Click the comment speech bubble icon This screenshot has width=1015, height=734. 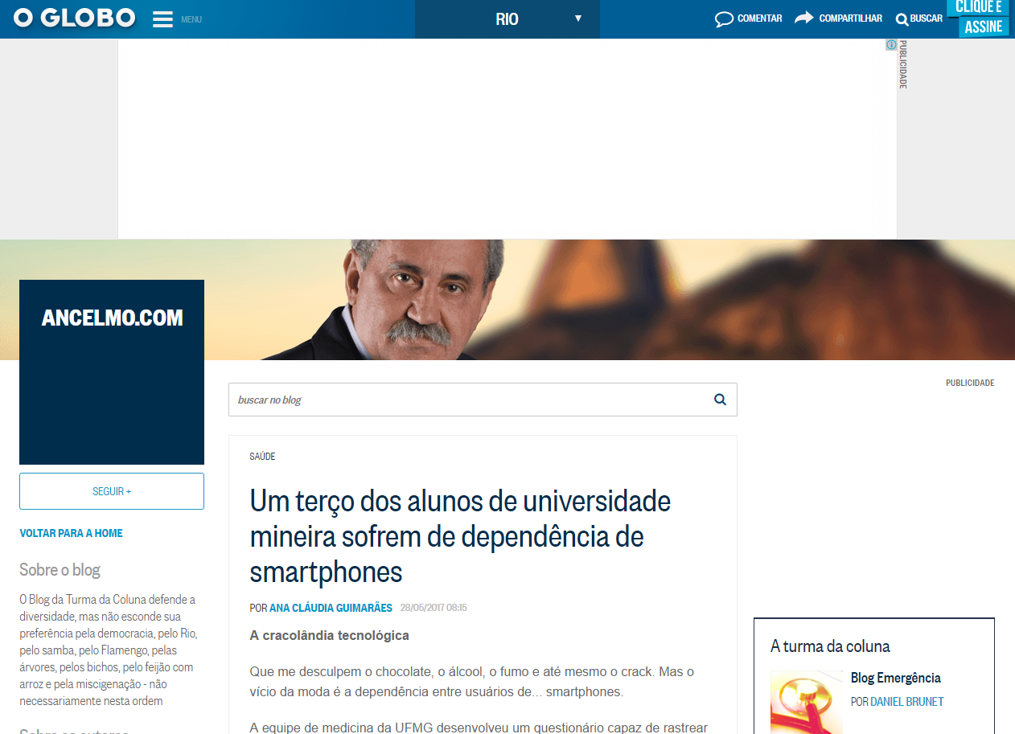coord(724,19)
